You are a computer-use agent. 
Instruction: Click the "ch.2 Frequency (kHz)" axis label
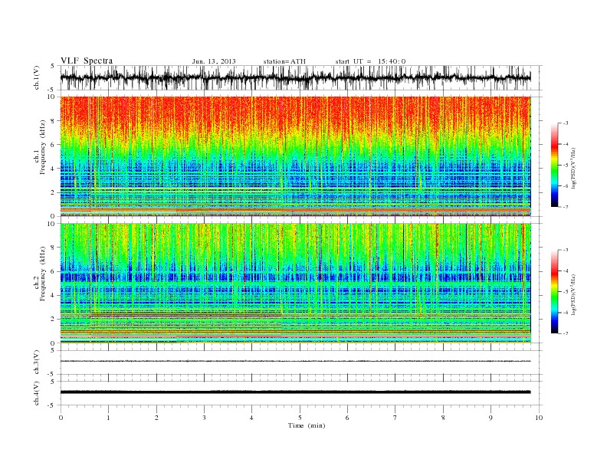[40, 274]
